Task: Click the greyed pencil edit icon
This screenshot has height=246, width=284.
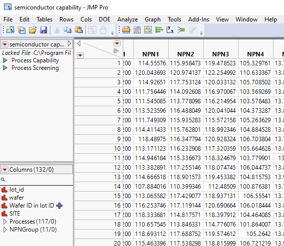Action: coord(192,30)
